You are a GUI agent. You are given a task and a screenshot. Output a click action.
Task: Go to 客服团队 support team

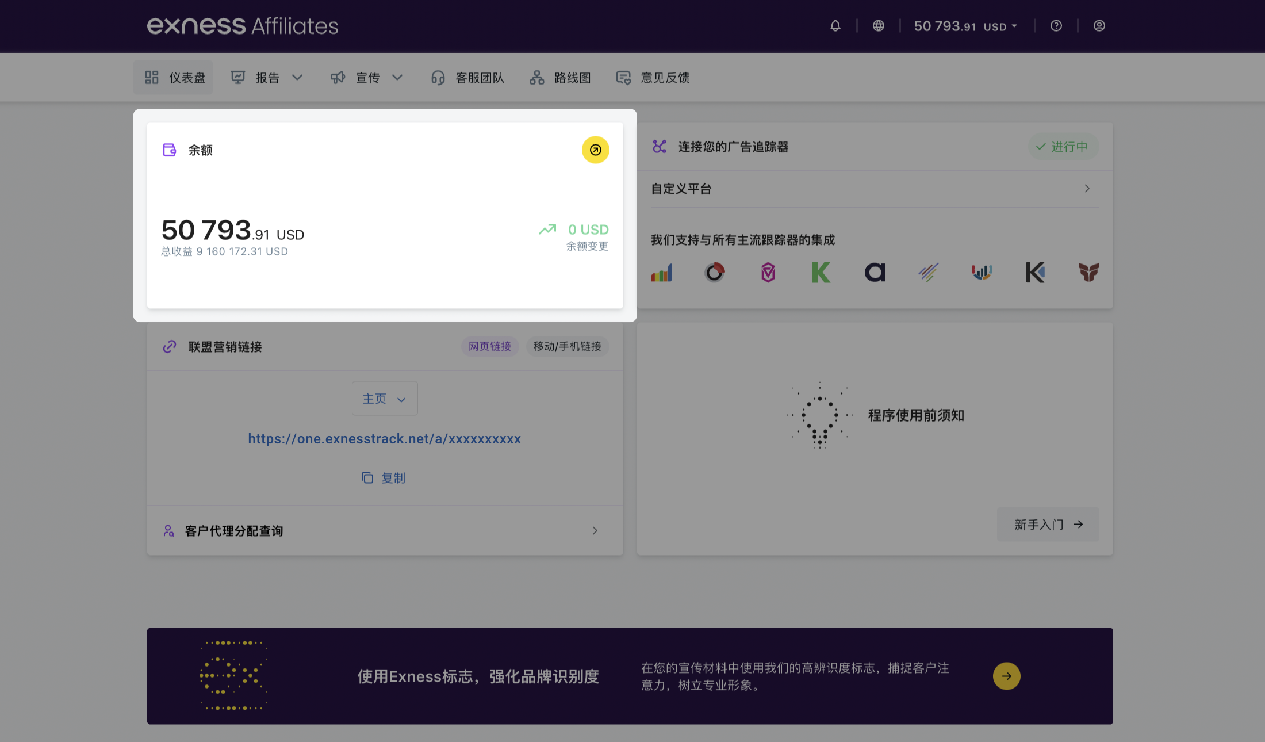(467, 78)
